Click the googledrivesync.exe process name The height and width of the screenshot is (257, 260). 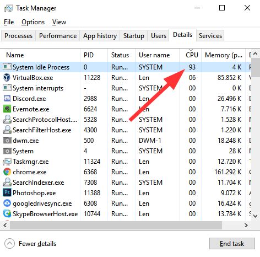click(42, 204)
